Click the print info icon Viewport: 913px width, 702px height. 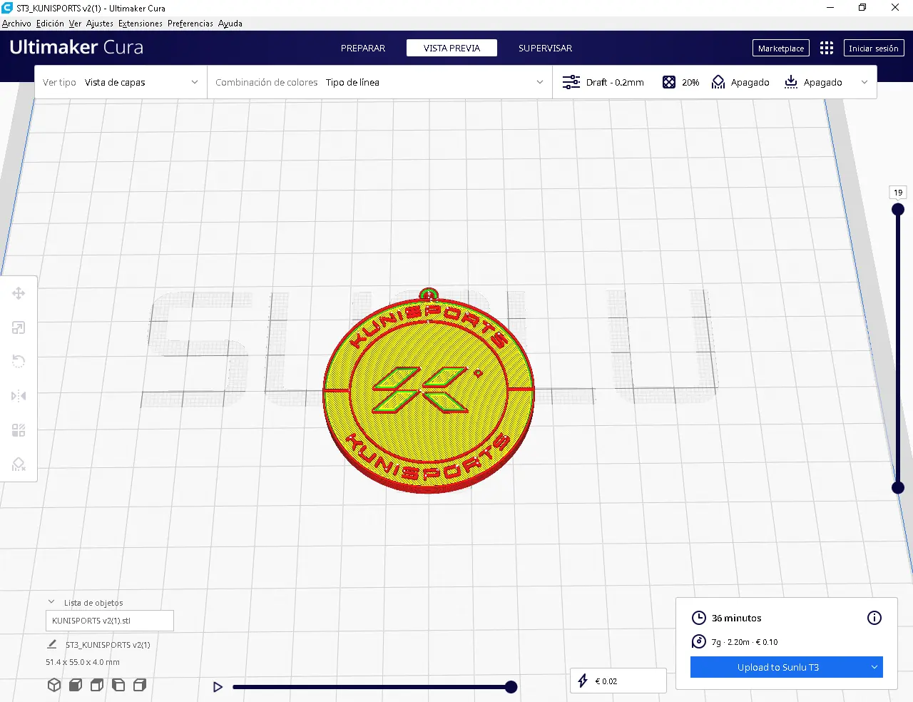[x=874, y=618]
